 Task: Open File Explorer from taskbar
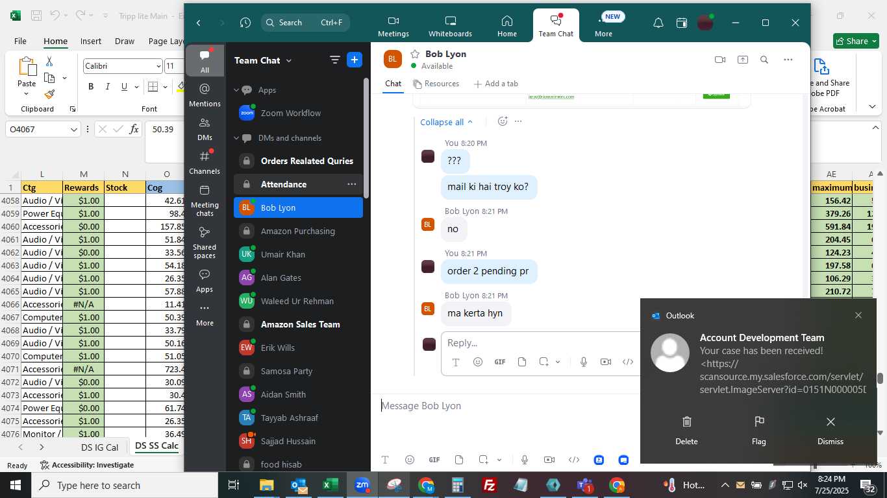267,485
